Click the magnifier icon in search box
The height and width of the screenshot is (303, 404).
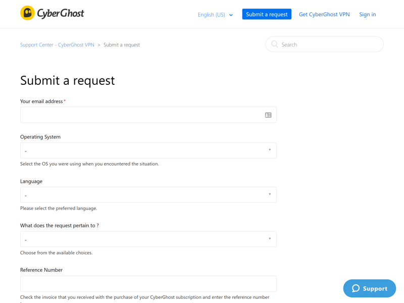(275, 44)
